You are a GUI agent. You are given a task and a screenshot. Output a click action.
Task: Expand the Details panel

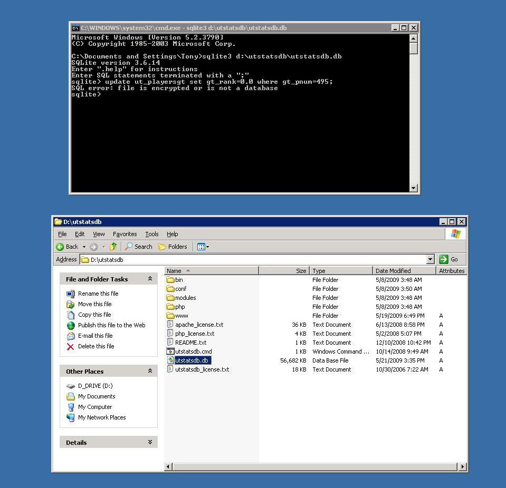[x=150, y=443]
